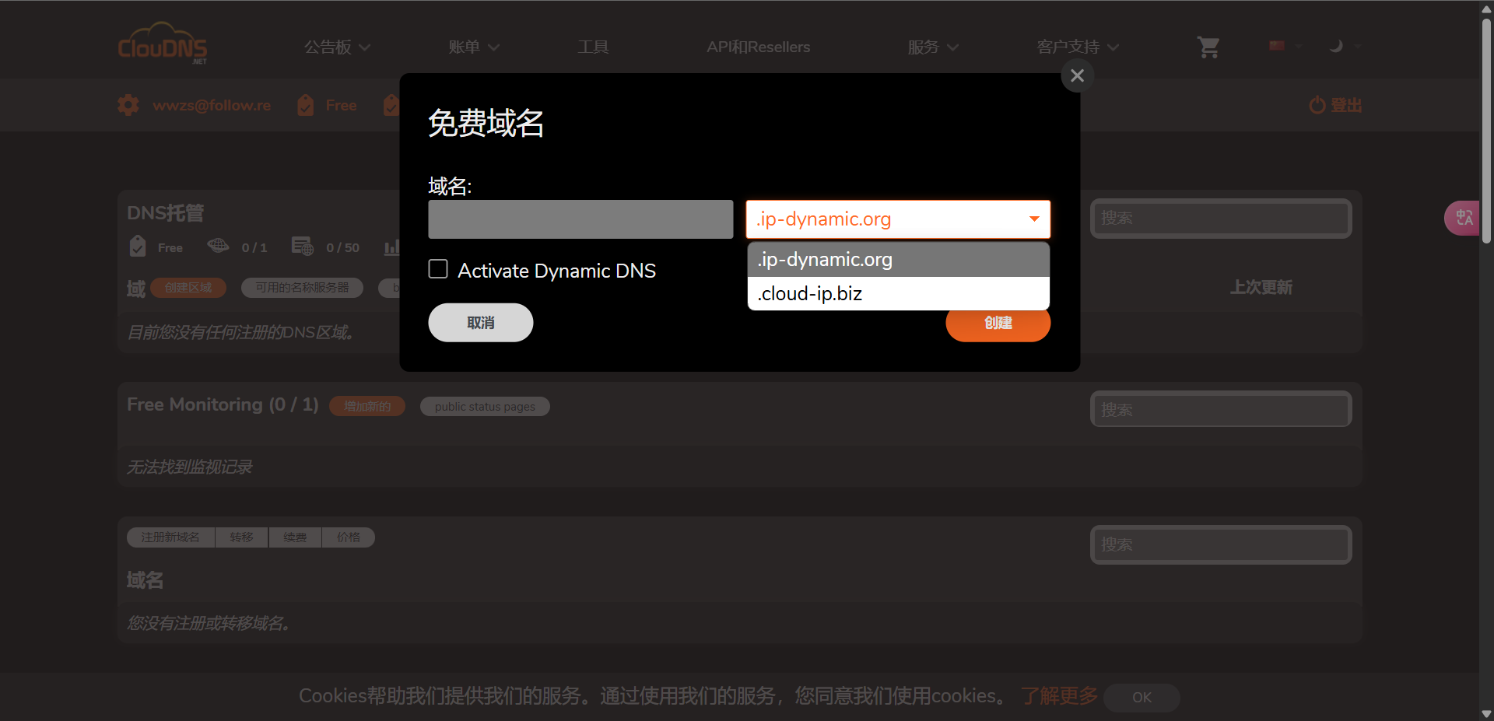Click the logout power icon
Screen dimensions: 1494x721
click(1317, 105)
